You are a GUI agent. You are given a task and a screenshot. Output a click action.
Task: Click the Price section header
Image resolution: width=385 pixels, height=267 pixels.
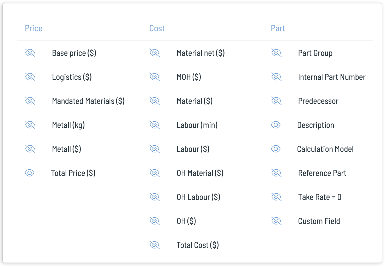point(34,28)
